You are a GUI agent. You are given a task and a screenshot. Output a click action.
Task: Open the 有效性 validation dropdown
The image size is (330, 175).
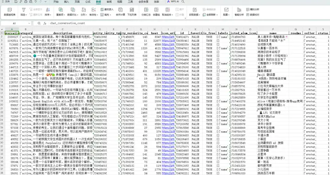93,15
